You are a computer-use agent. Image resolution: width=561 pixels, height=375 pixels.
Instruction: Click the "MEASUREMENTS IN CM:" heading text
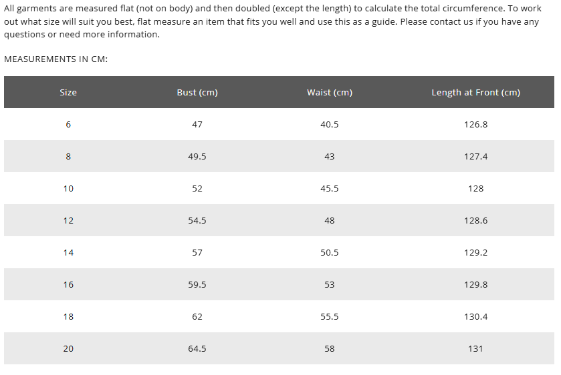[56, 59]
